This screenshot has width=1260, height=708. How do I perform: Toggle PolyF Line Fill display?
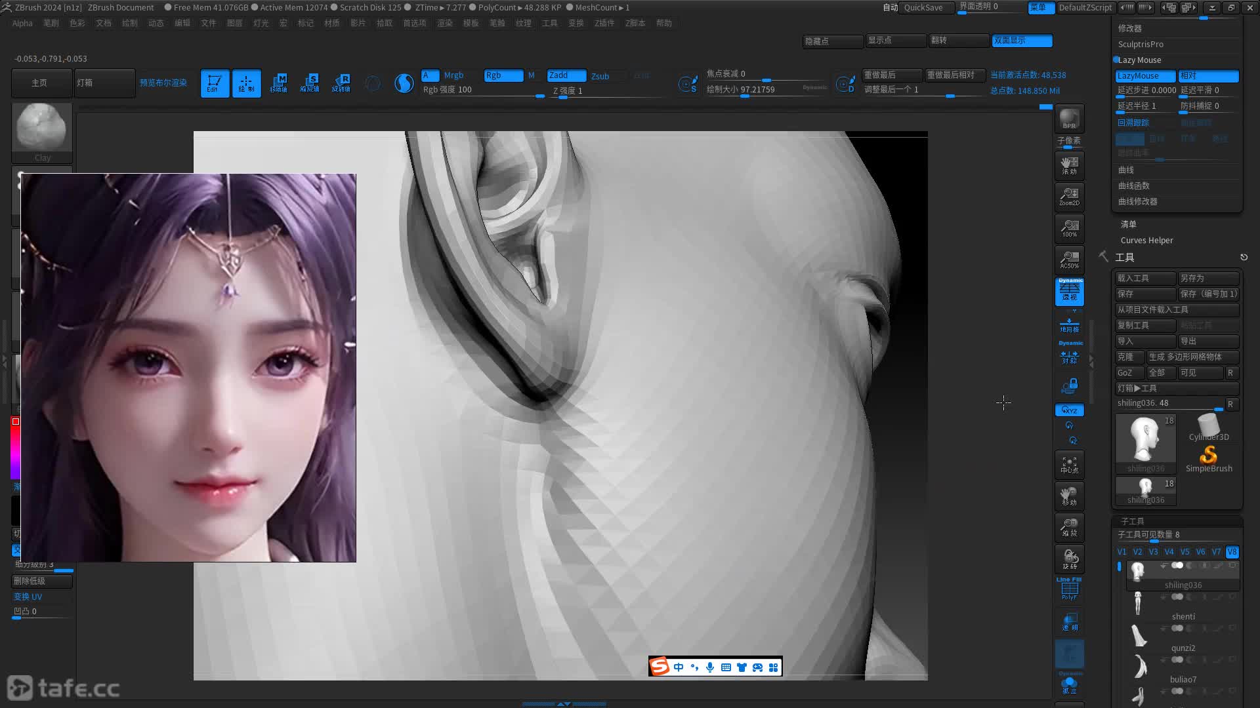click(x=1069, y=589)
